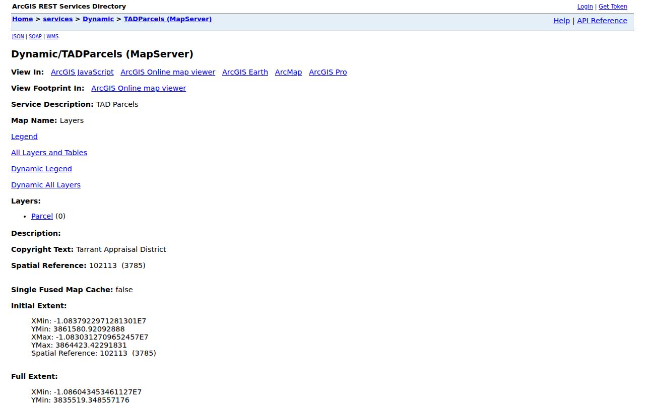Select Full Extent XMin value -1.086043453461127E7
This screenshot has width=645, height=403.
(97, 391)
